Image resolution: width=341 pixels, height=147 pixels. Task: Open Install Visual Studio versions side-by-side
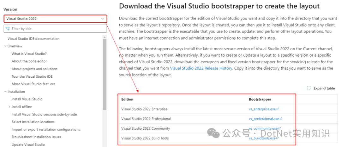point(44,114)
